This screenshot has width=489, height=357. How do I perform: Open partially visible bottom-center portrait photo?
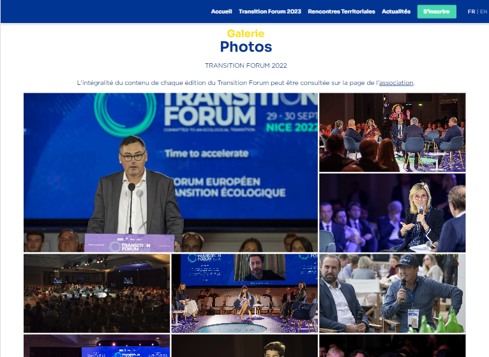point(244,346)
